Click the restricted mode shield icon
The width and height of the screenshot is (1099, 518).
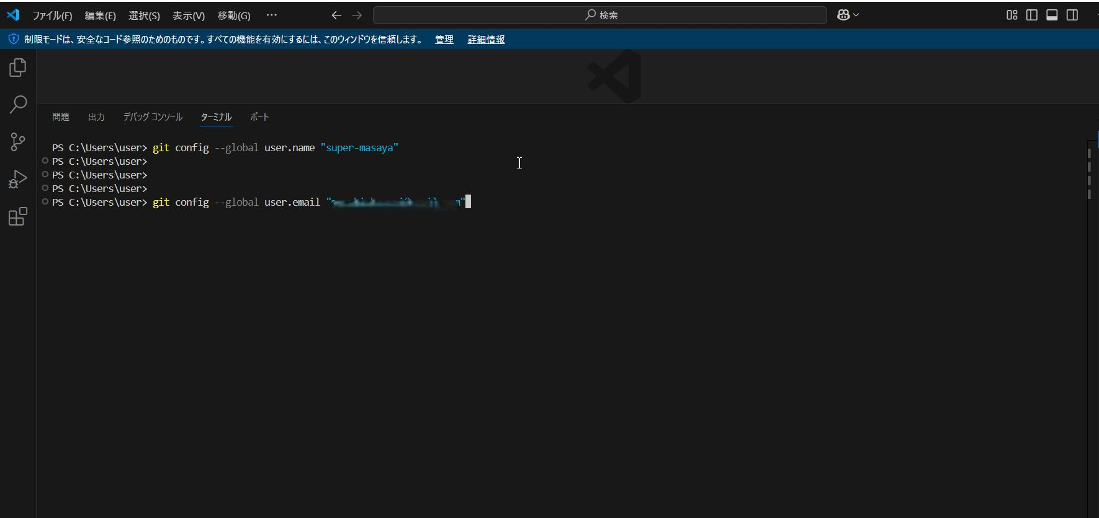coord(13,39)
